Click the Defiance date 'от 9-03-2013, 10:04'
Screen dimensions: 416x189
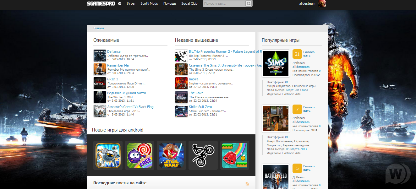121,59
